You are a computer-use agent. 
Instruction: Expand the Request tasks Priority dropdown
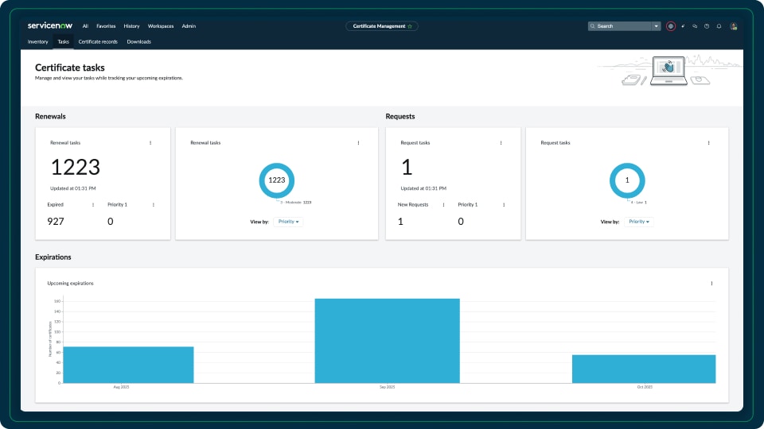(x=638, y=222)
